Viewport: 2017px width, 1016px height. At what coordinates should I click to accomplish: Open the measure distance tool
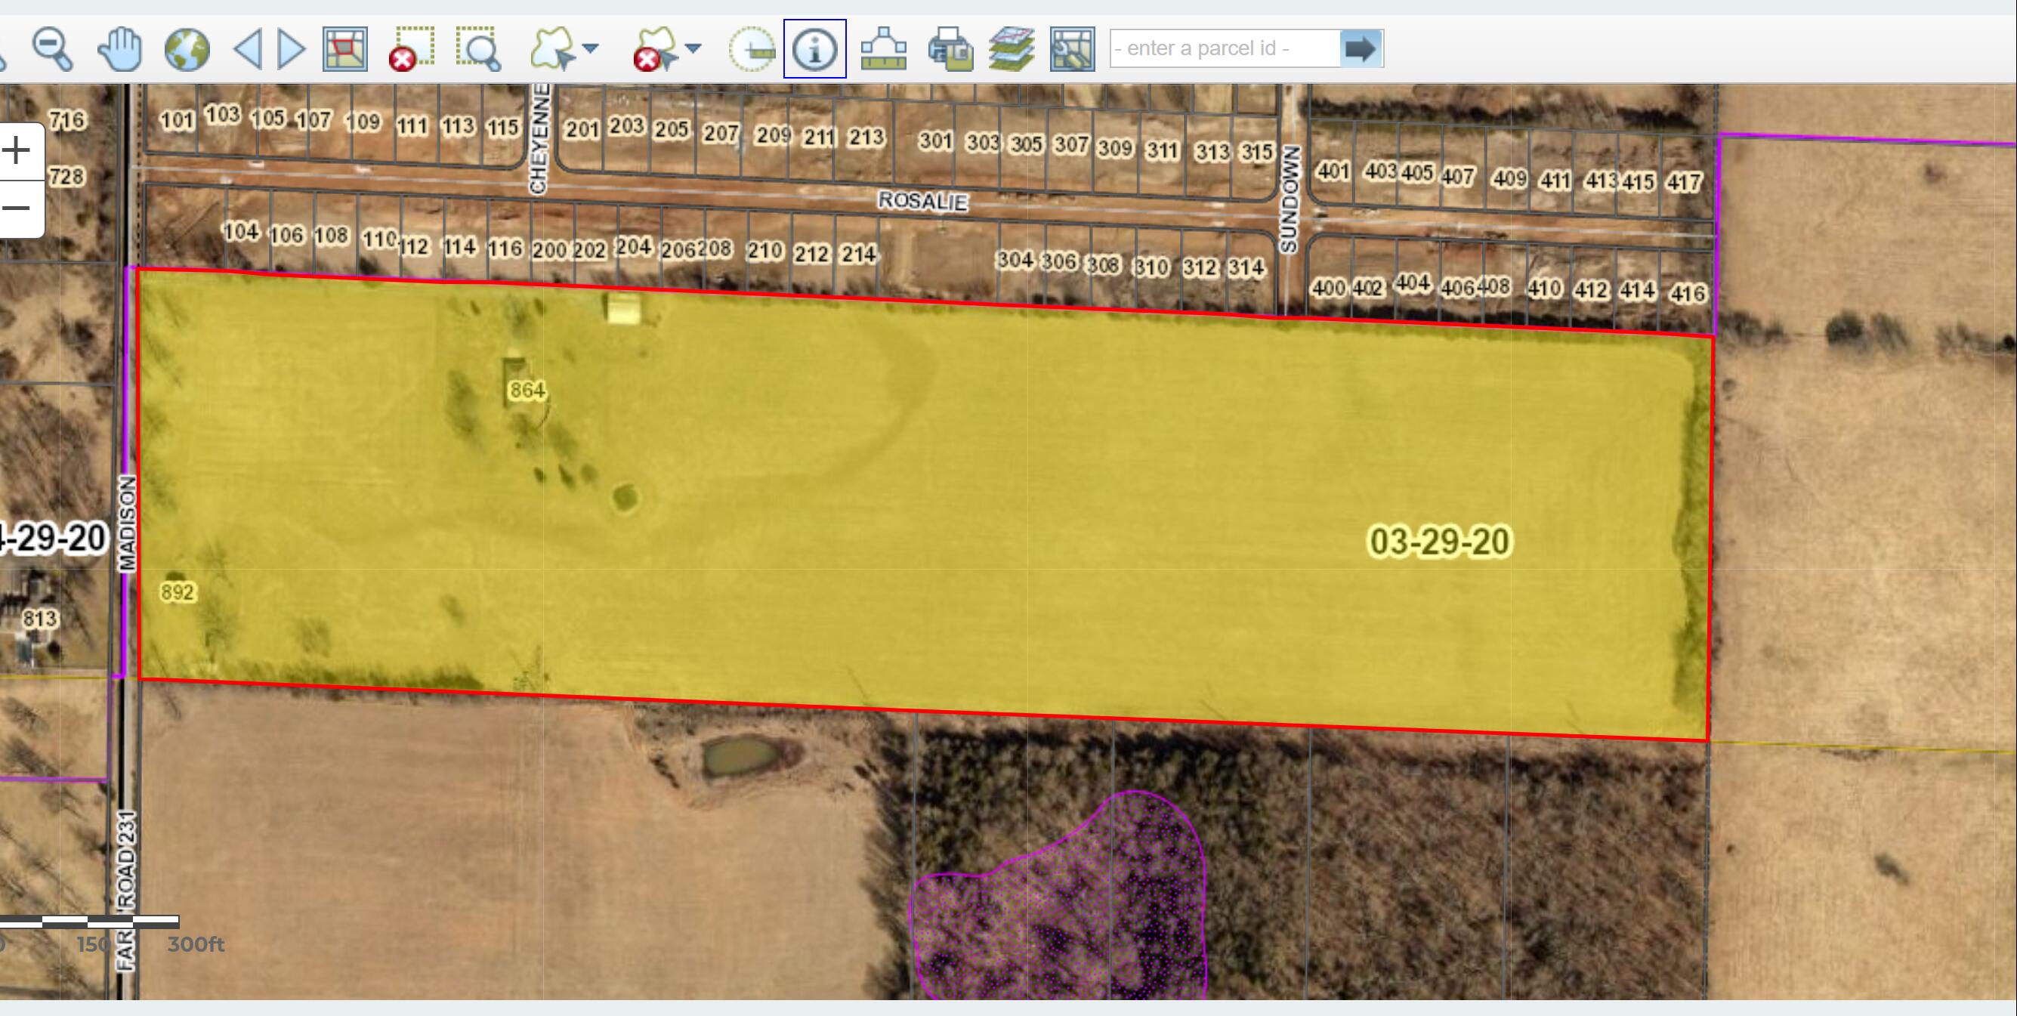click(x=883, y=49)
